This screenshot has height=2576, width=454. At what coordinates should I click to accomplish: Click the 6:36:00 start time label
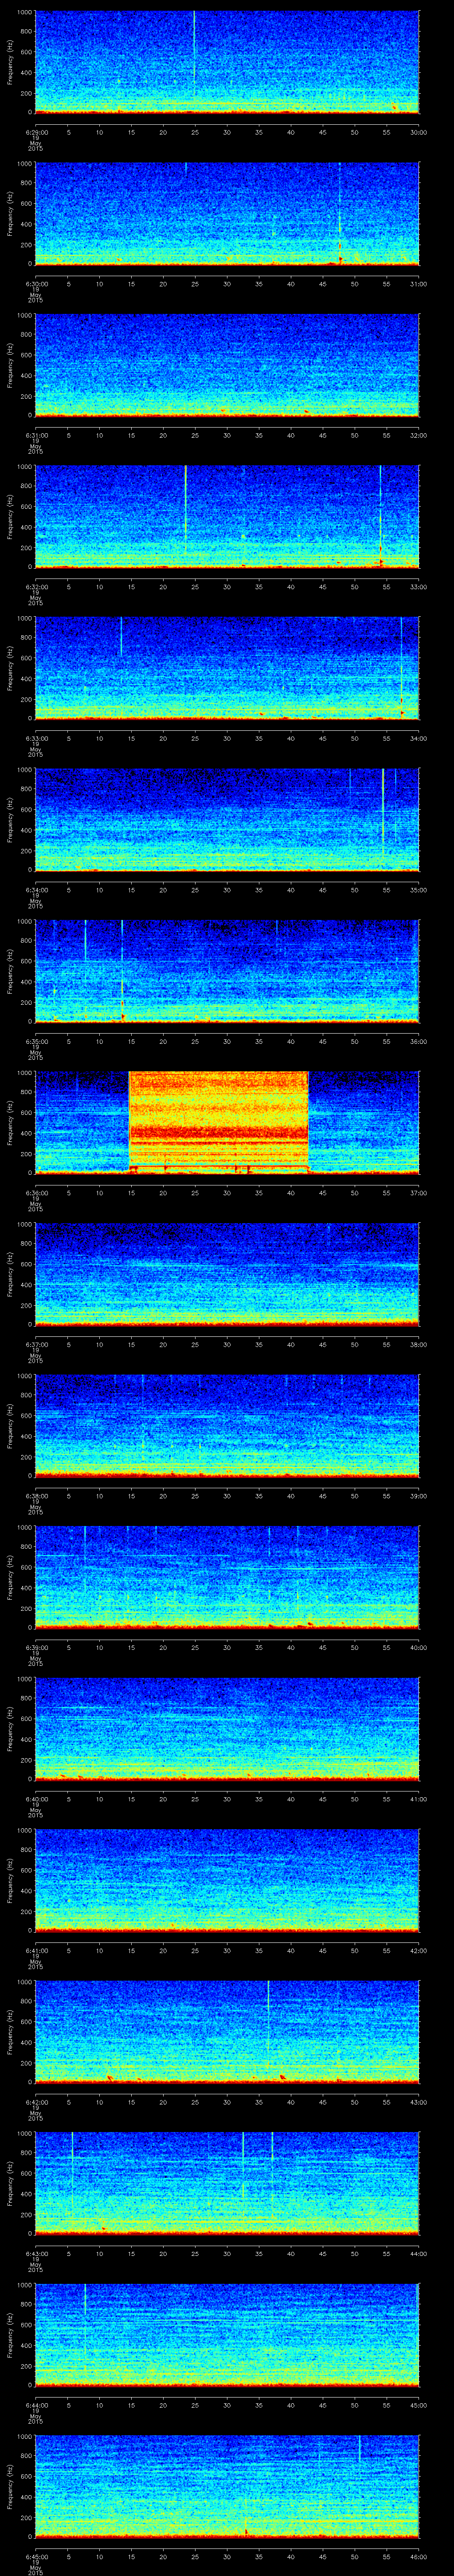click(x=36, y=1192)
